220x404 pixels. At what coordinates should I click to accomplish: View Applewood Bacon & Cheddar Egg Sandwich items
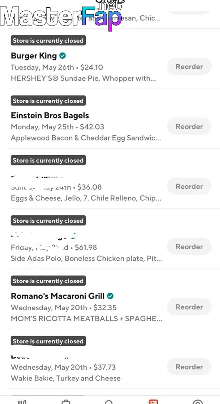pos(86,138)
